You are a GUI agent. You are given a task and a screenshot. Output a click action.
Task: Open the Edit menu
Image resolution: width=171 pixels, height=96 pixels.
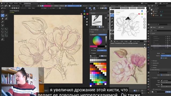click(x=7, y=3)
